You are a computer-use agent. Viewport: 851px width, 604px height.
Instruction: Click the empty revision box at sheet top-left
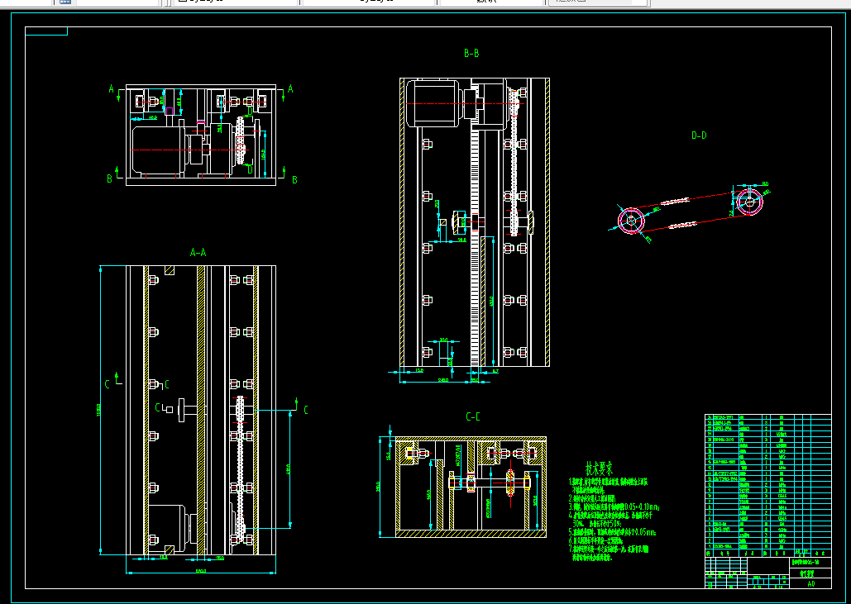[46, 31]
